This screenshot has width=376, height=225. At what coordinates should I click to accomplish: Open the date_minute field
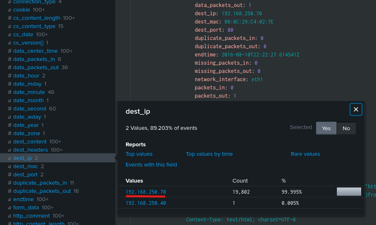[29, 92]
